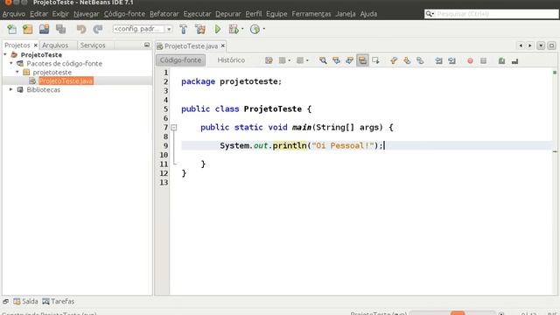Click the Redo arrow icon
The height and width of the screenshot is (315, 560).
[x=97, y=29]
